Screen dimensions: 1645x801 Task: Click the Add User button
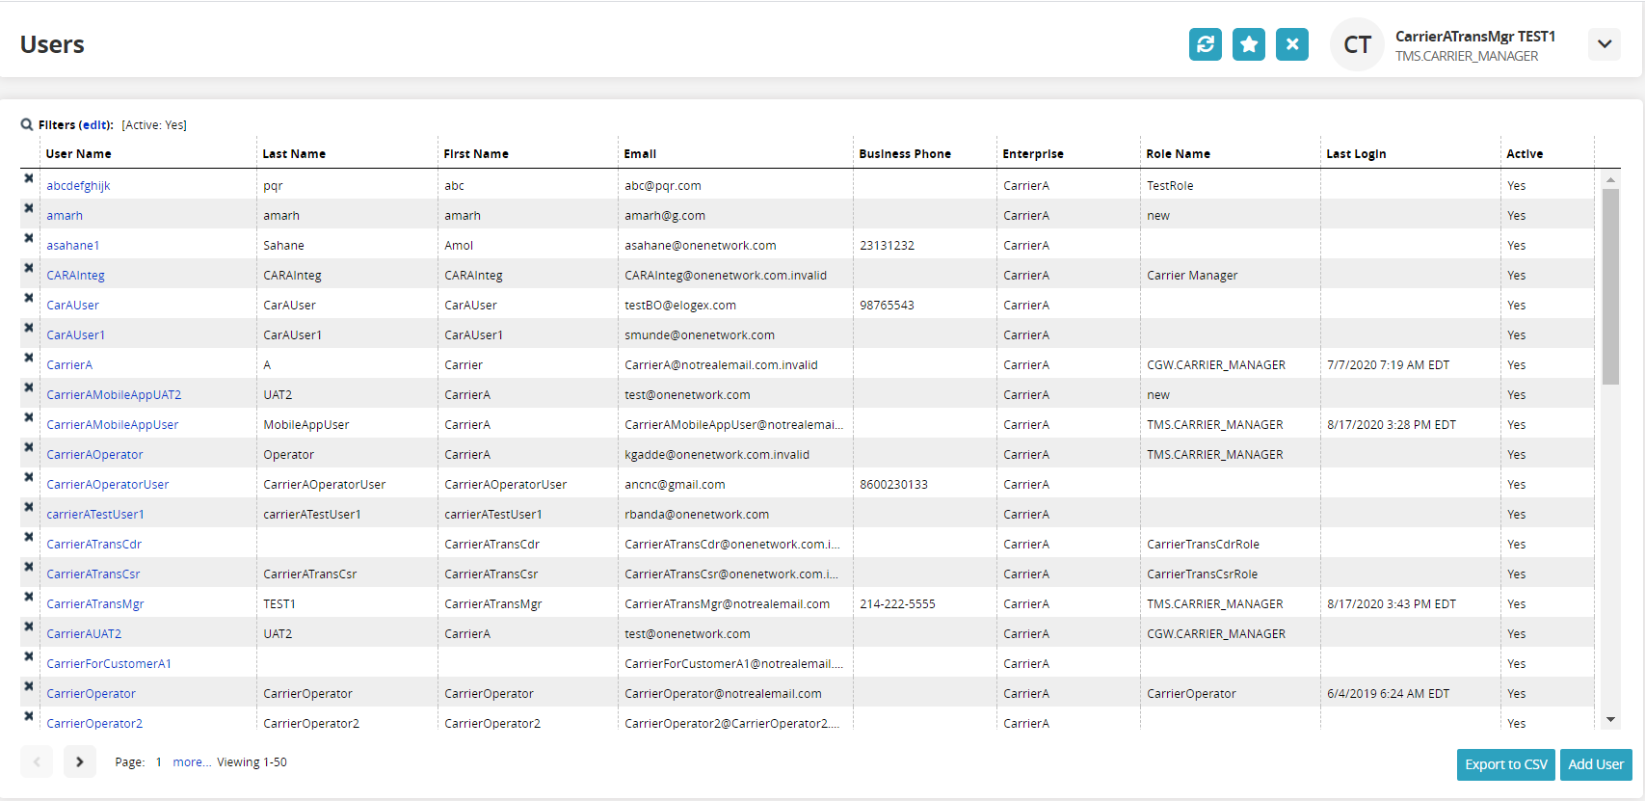[x=1595, y=764]
